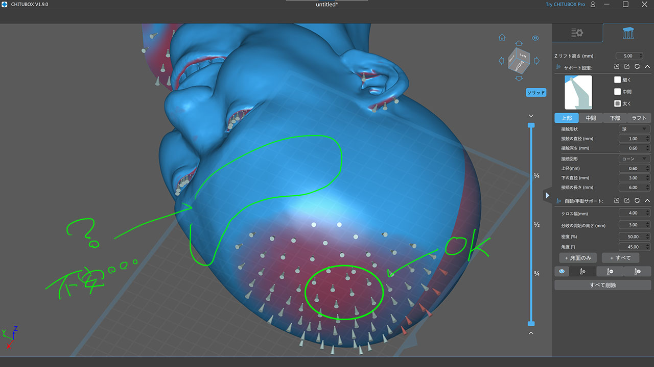Import support settings (サポート設定) profile icon
This screenshot has width=654, height=367.
[x=617, y=67]
